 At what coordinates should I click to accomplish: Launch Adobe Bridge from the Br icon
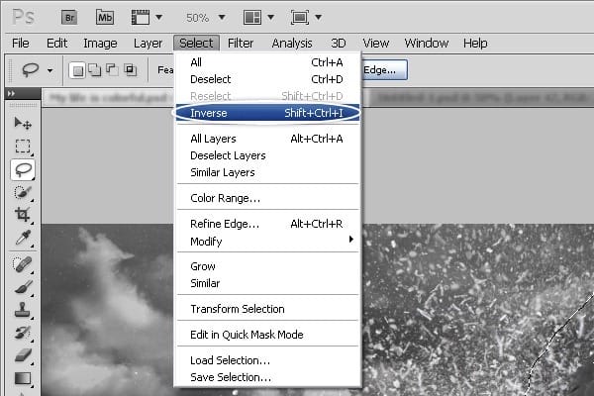tap(69, 16)
